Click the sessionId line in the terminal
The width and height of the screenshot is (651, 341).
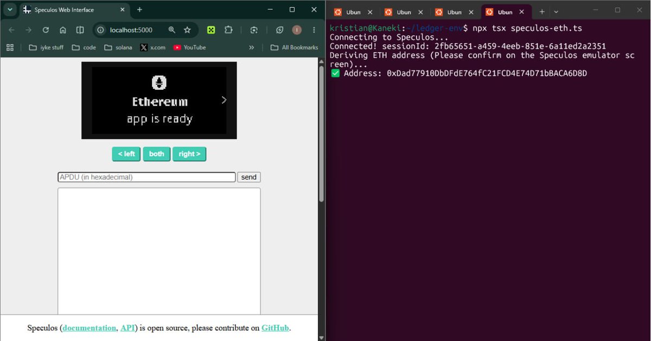point(468,47)
